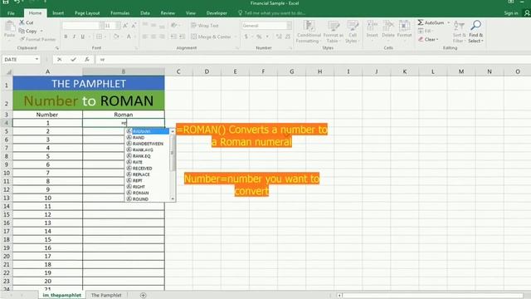
Task: Switch to the Data tab
Action: 145,13
